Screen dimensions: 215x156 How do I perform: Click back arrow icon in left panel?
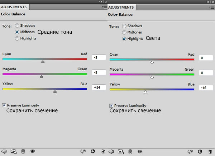4,151
